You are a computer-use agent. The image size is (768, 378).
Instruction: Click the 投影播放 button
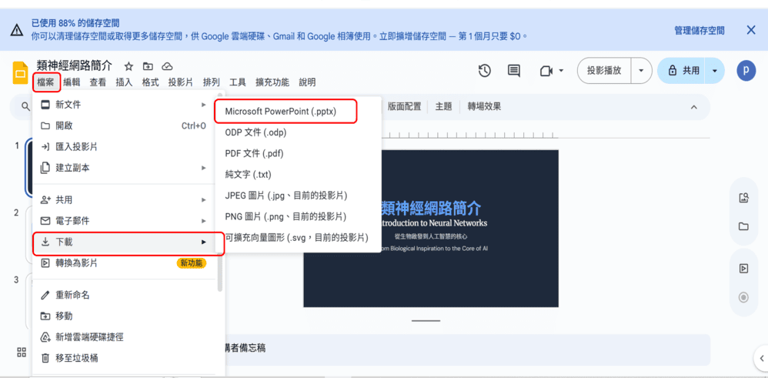604,71
